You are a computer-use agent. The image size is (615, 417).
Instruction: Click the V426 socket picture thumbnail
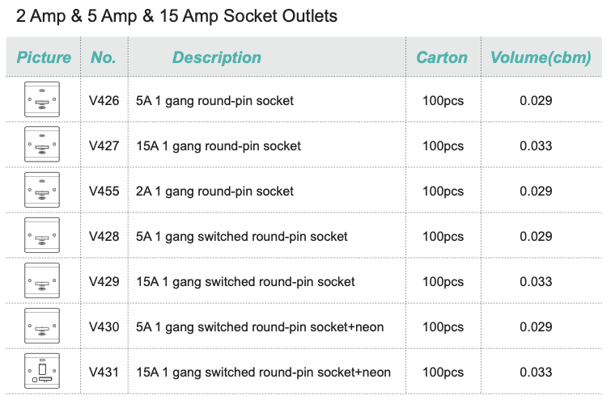point(42,99)
